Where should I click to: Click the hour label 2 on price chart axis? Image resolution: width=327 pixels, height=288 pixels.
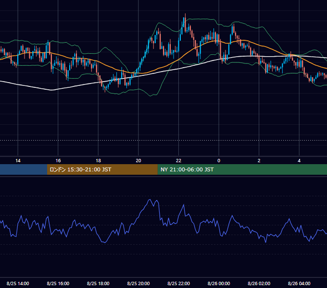[259, 161]
